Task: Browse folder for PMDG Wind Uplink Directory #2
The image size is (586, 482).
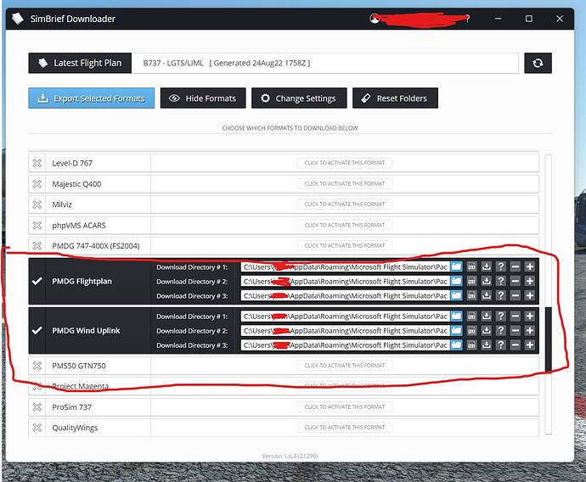Action: 456,331
